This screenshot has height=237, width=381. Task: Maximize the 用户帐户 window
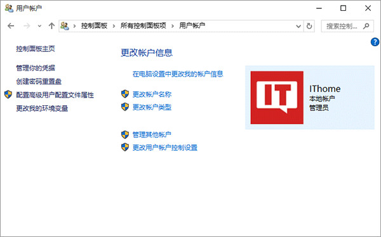point(343,8)
